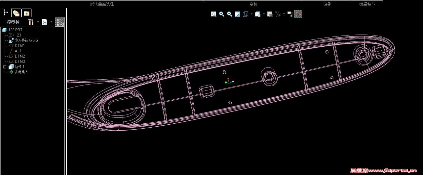Open the View Manager camera icon

click(270, 14)
